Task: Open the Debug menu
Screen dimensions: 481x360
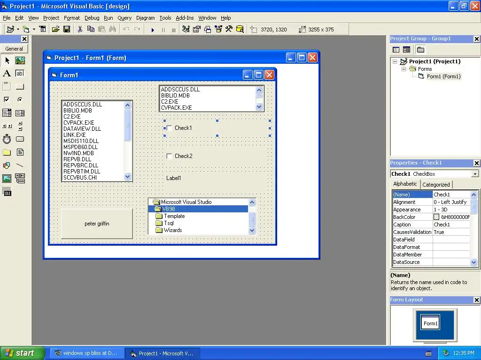Action: pos(92,18)
